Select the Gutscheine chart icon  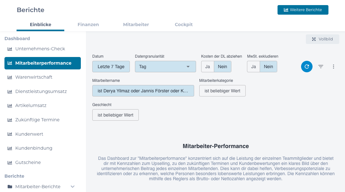point(10,162)
